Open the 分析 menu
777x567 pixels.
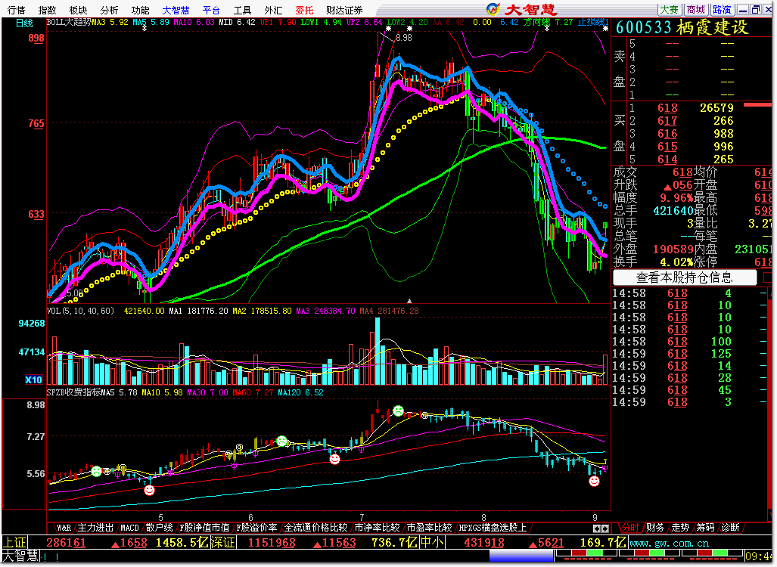tap(109, 10)
